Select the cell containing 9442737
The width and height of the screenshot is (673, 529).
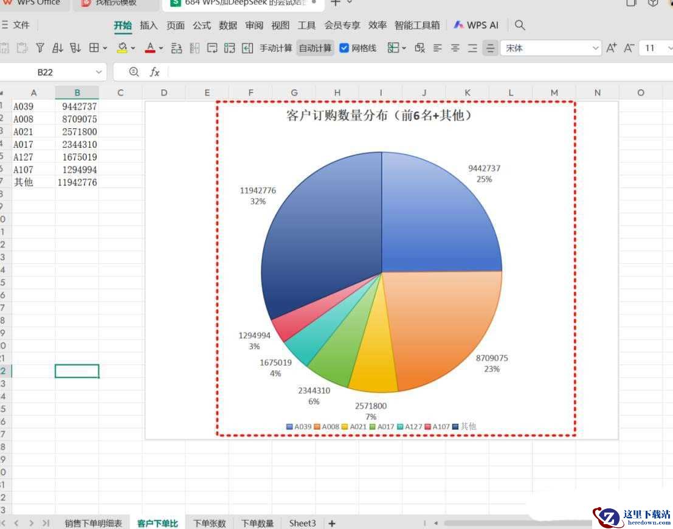[77, 106]
